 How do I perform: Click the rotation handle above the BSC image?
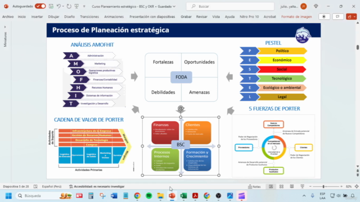click(181, 108)
